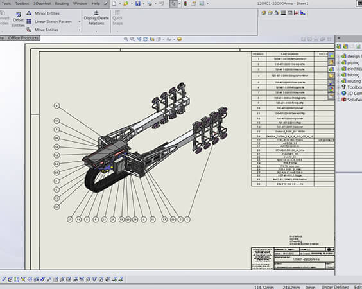
Task: Expand the tubing tree node
Action: [x=338, y=75]
